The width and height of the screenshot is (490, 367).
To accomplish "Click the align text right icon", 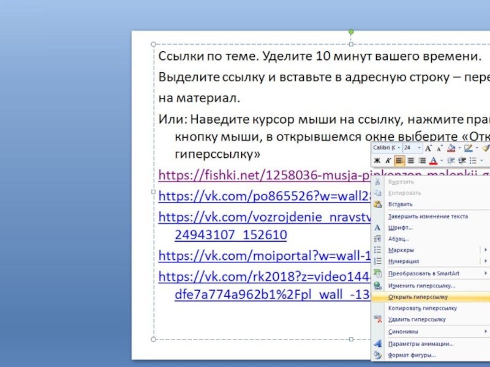I will pos(422,160).
